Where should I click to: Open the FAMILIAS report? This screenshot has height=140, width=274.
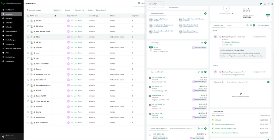[218, 120]
